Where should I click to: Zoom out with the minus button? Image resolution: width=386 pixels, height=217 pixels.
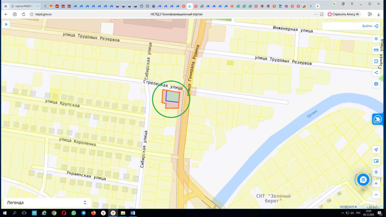coord(376,195)
